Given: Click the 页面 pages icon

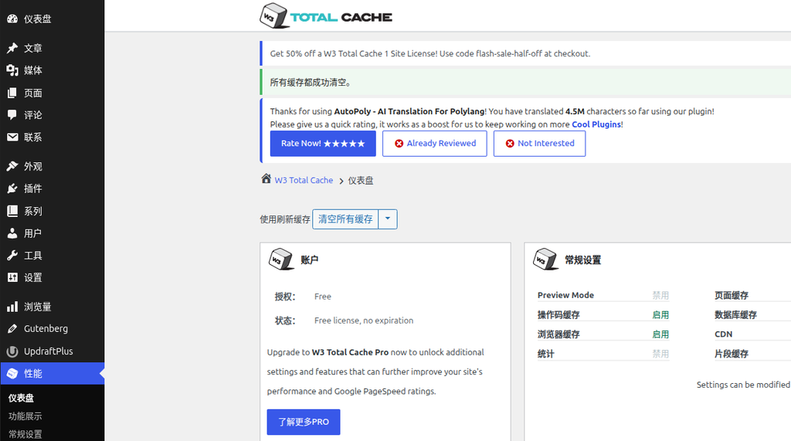Looking at the screenshot, I should [x=12, y=93].
